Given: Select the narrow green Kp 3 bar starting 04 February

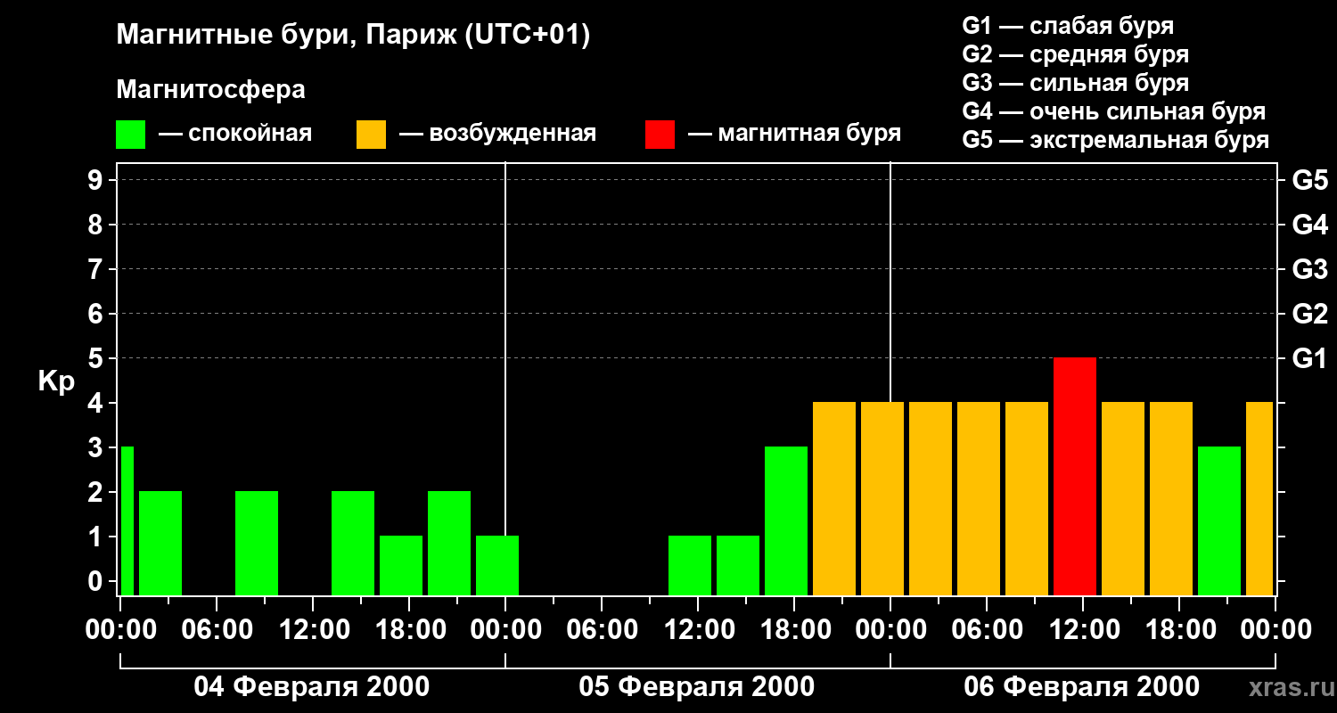Looking at the screenshot, I should pos(127,520).
